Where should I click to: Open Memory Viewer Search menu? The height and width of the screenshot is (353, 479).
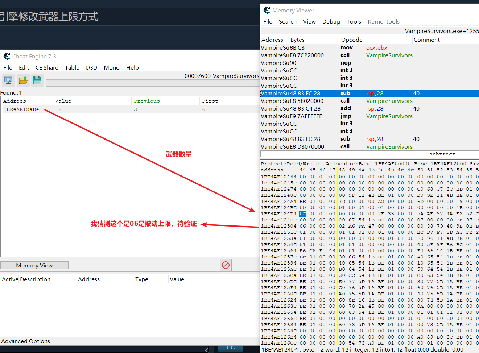coord(288,21)
